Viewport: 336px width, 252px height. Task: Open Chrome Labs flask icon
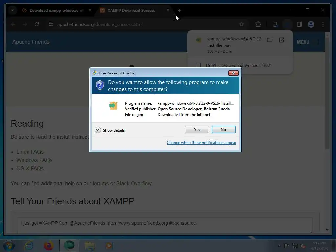pyautogui.click(x=275, y=24)
